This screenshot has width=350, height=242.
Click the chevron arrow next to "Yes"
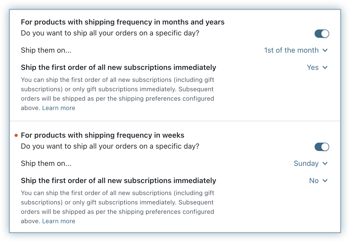[x=325, y=68]
